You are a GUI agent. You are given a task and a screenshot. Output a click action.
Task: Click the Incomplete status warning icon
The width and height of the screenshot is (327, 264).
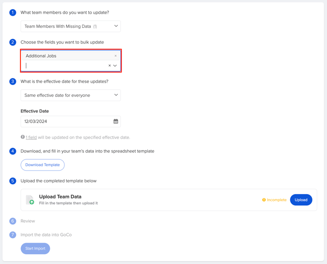point(264,200)
